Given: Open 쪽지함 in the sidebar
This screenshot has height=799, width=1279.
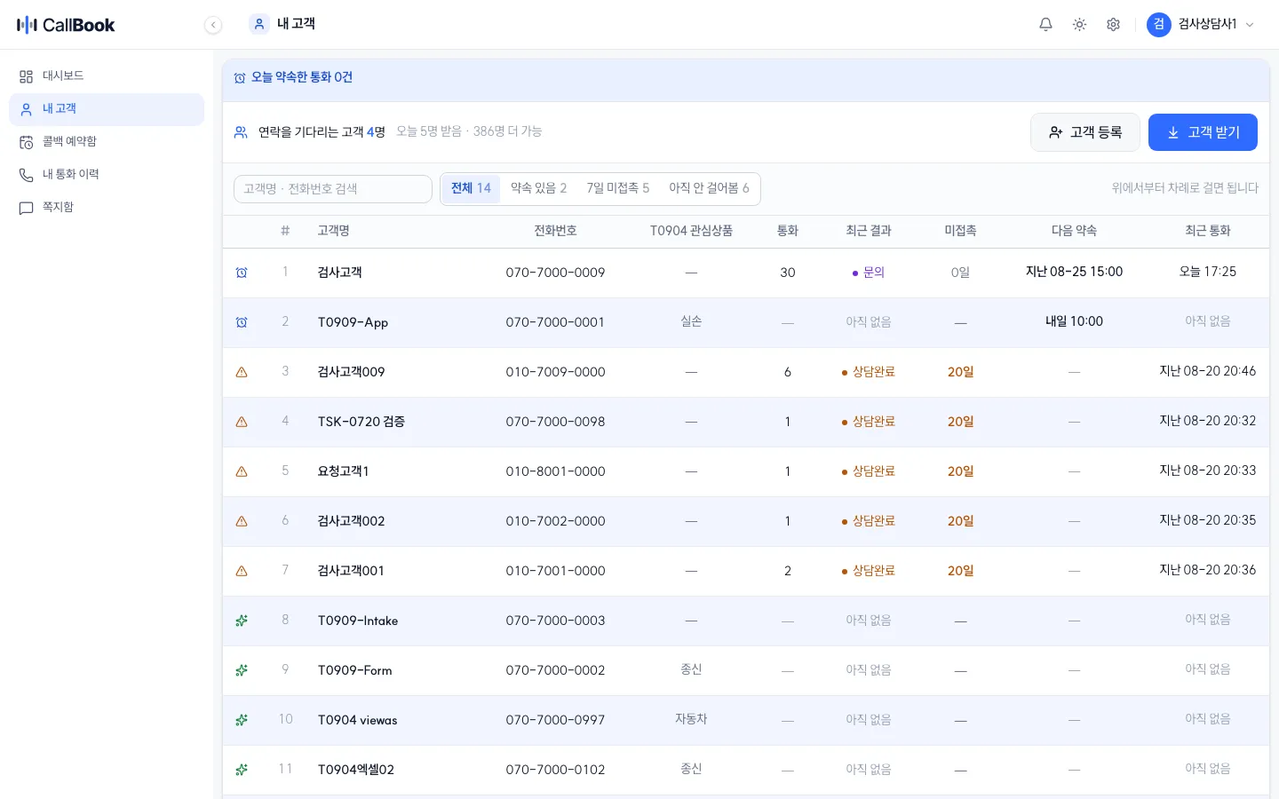Looking at the screenshot, I should coord(107,208).
